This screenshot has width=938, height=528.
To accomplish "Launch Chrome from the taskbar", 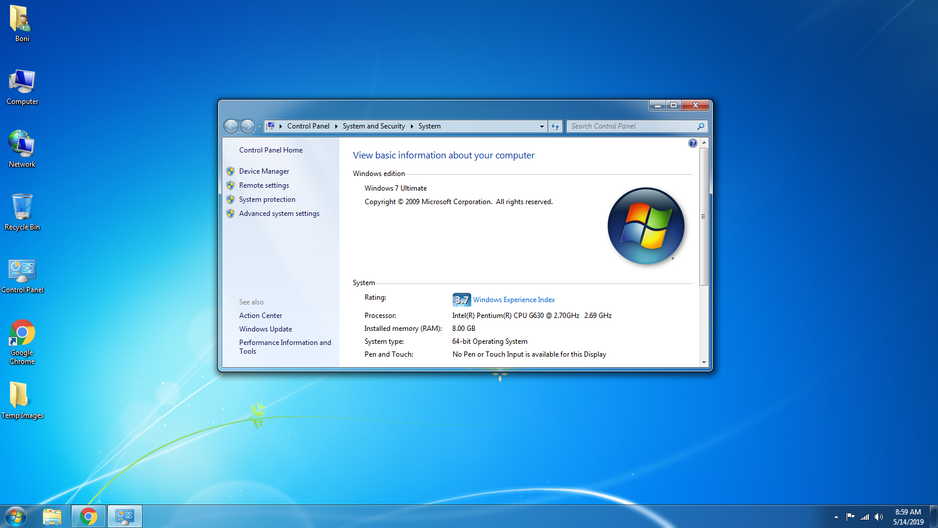I will coord(89,516).
